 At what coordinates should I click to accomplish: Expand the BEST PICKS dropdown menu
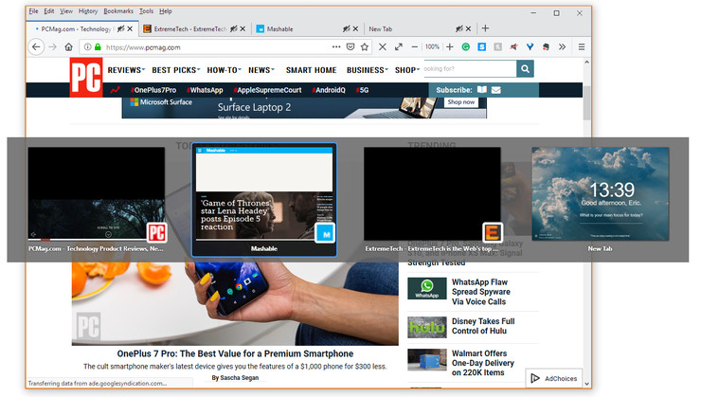[176, 70]
